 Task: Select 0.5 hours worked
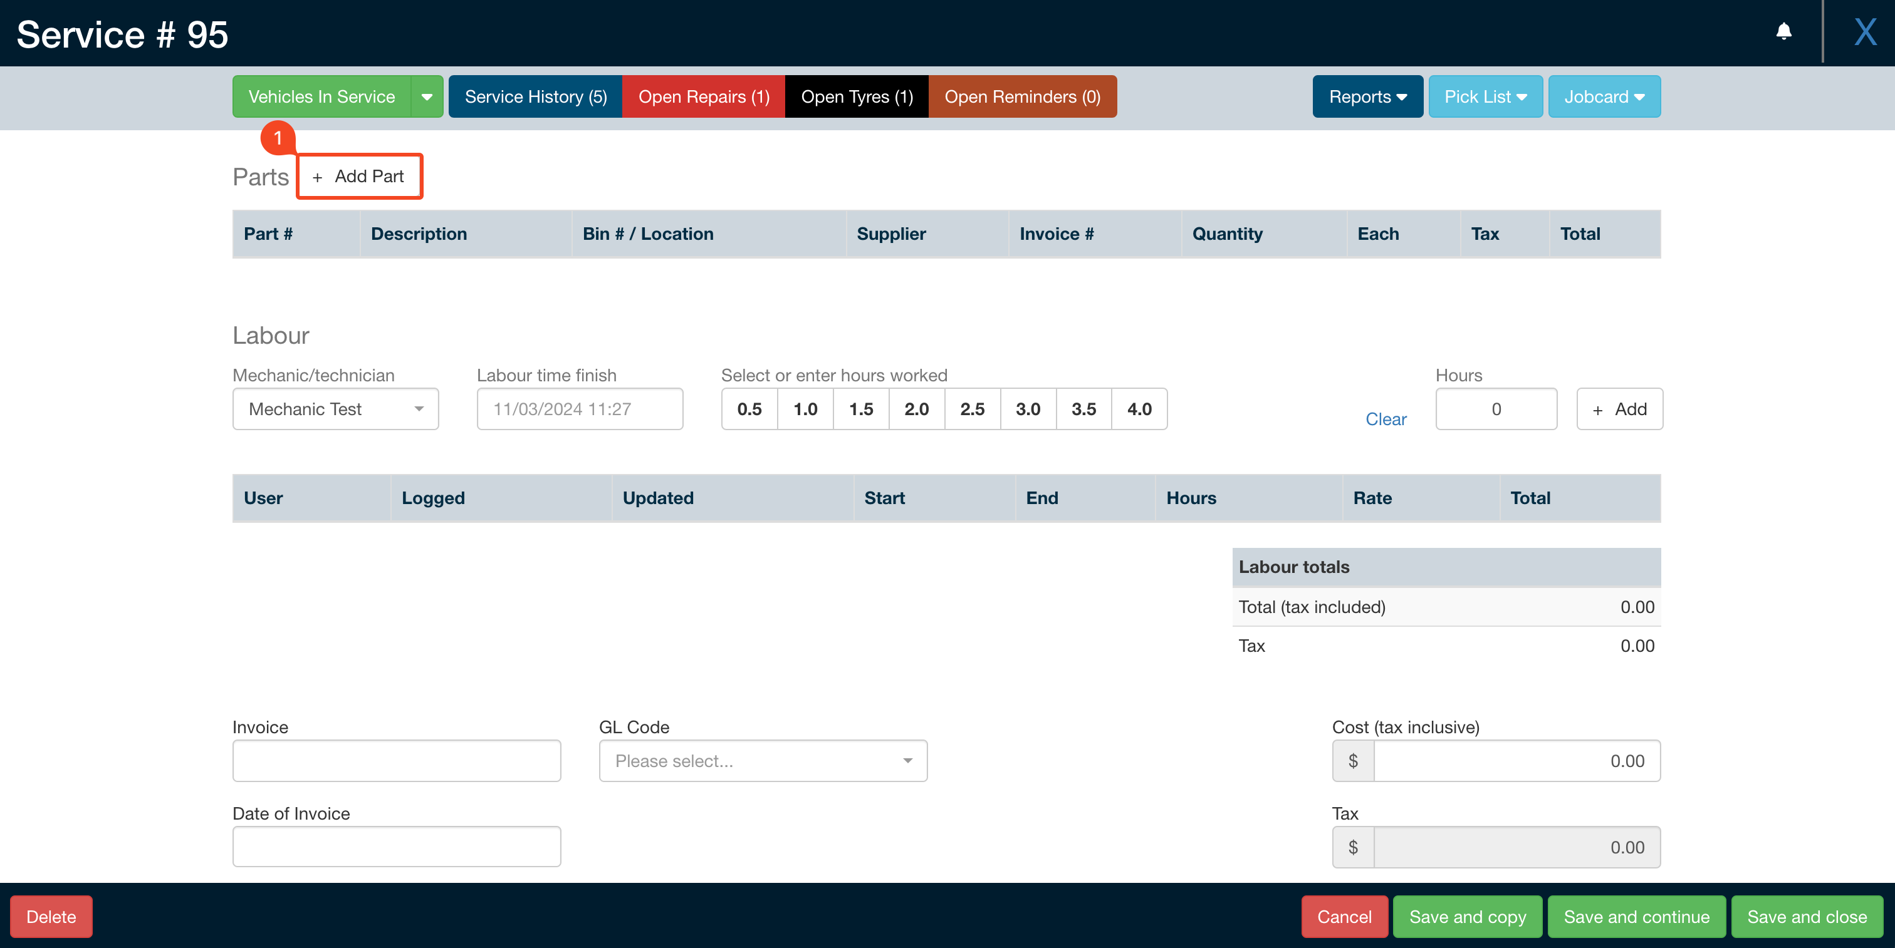pos(749,409)
